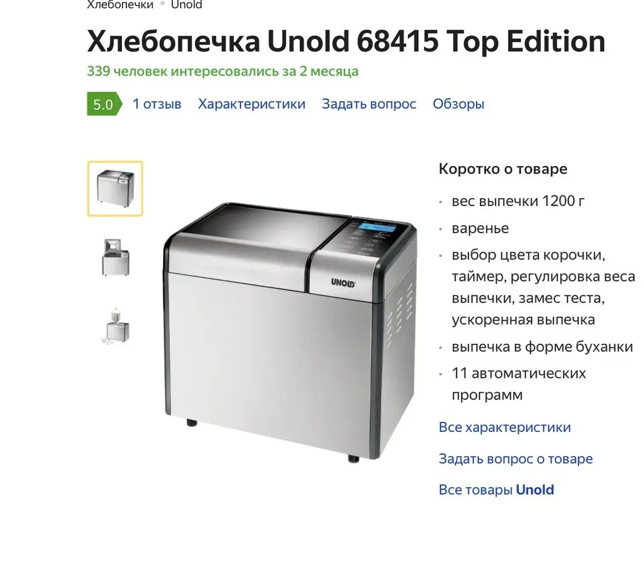Select the second thumbnail with the lid open
Image resolution: width=644 pixels, height=567 pixels.
click(116, 257)
